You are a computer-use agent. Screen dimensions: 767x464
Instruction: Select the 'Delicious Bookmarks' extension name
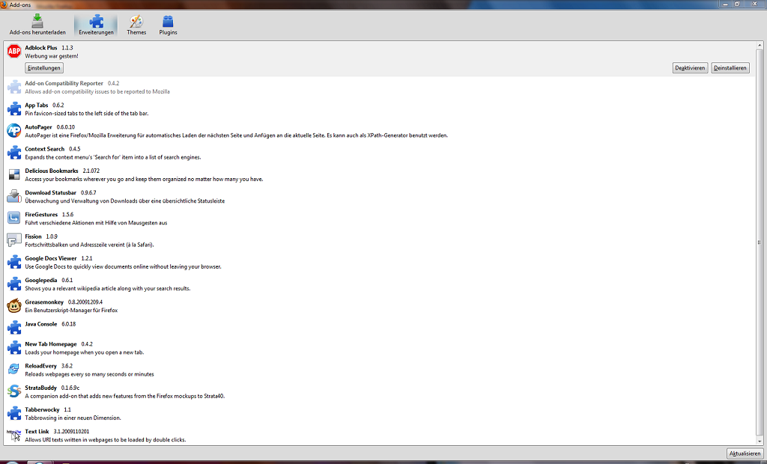[52, 171]
